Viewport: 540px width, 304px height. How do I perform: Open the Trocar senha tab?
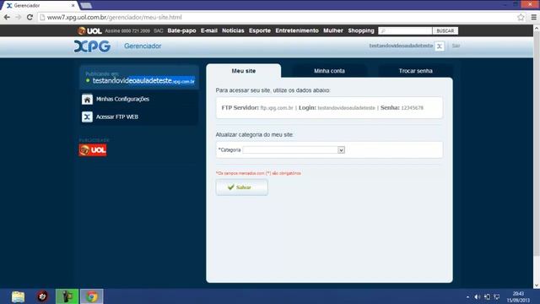click(x=416, y=71)
